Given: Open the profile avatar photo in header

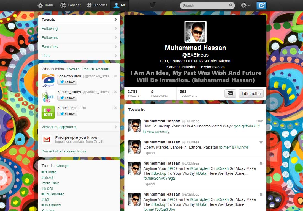Looking at the screenshot, I should 195,32.
